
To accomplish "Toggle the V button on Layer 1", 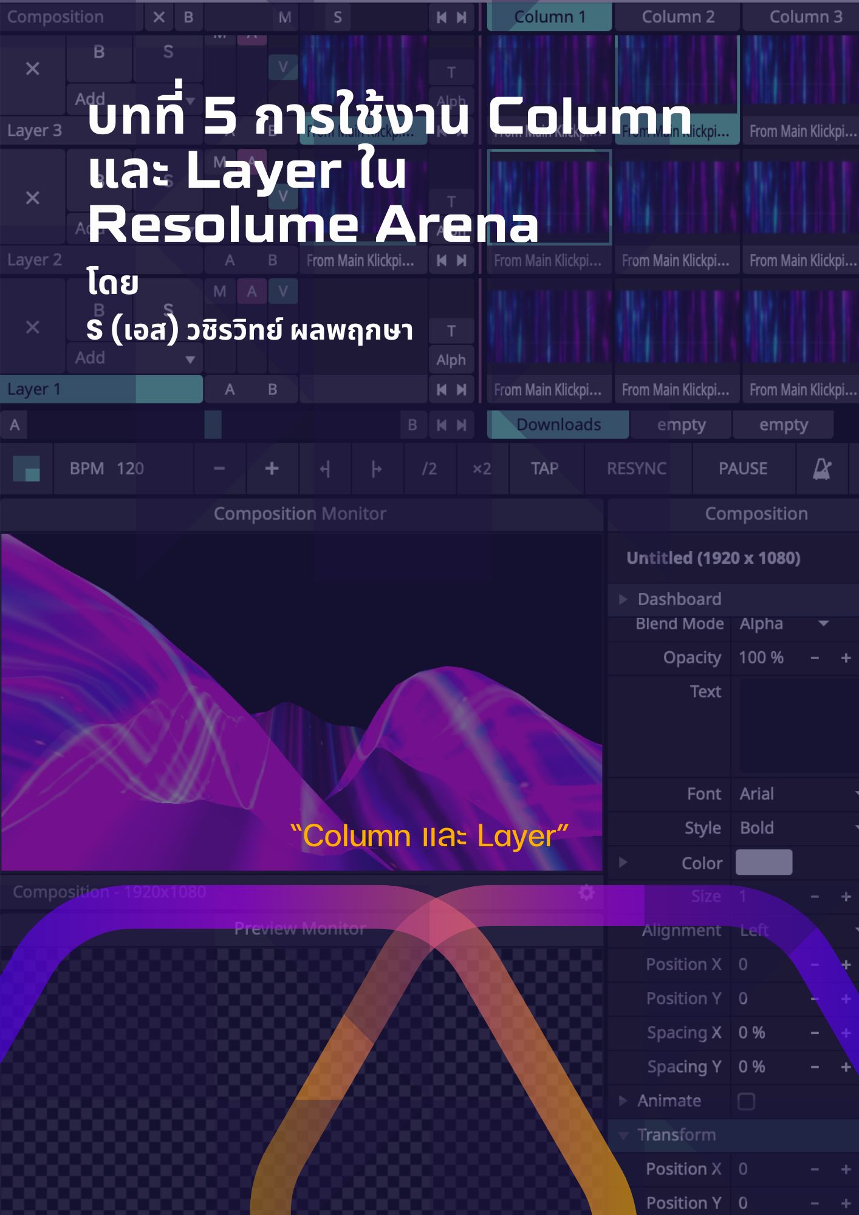I will tap(283, 292).
